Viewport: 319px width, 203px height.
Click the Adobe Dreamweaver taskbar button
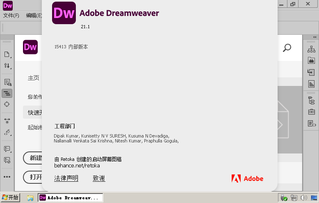tap(71, 198)
